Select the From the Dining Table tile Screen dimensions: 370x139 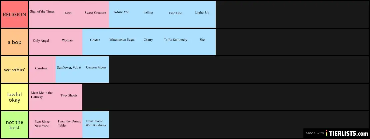click(x=69, y=125)
